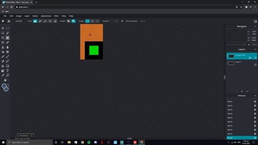Select the Cutout scissors tool in toolbox

pos(7,37)
